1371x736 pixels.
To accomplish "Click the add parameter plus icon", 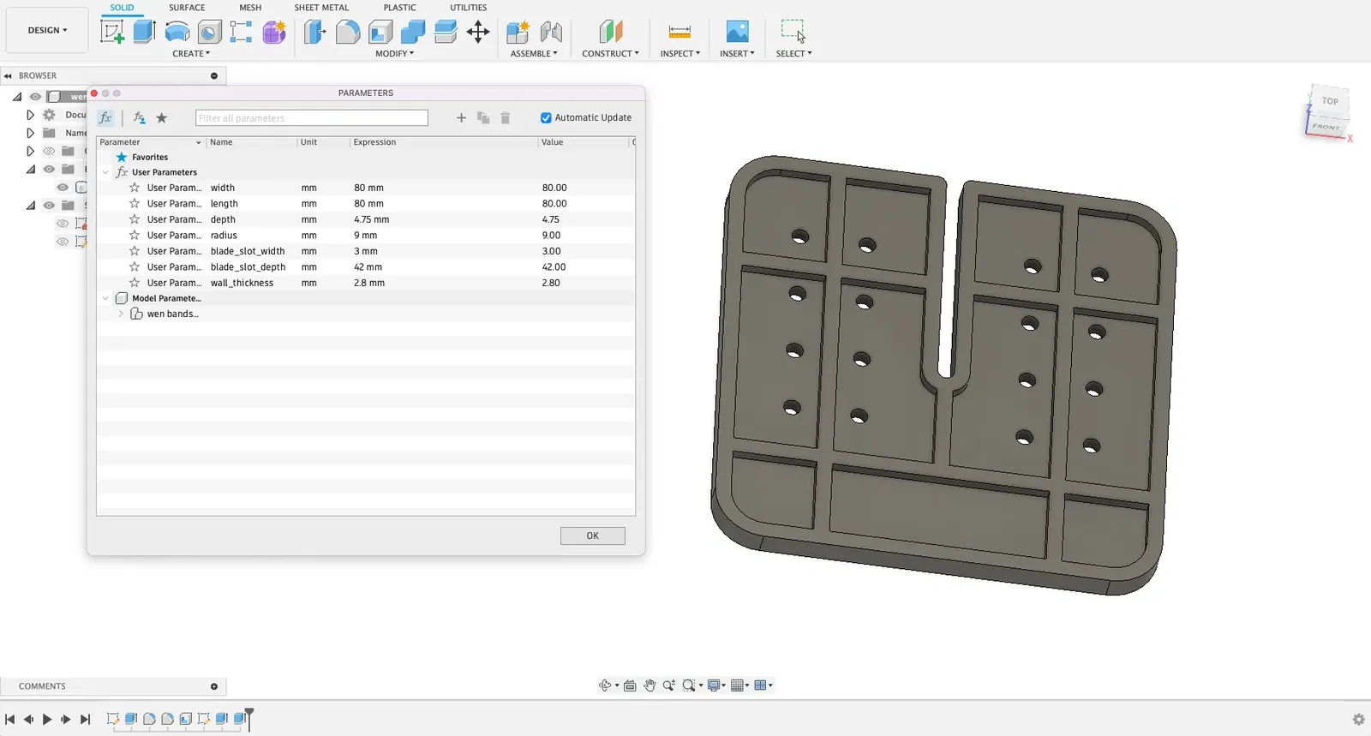I will click(461, 118).
